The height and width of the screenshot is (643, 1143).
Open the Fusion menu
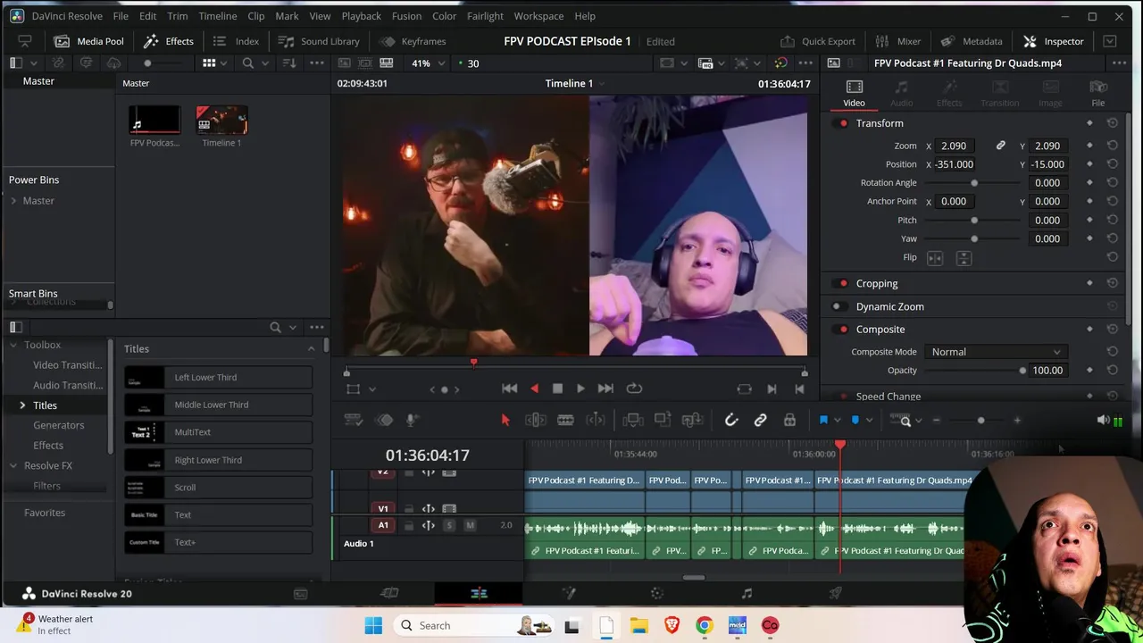(x=406, y=16)
